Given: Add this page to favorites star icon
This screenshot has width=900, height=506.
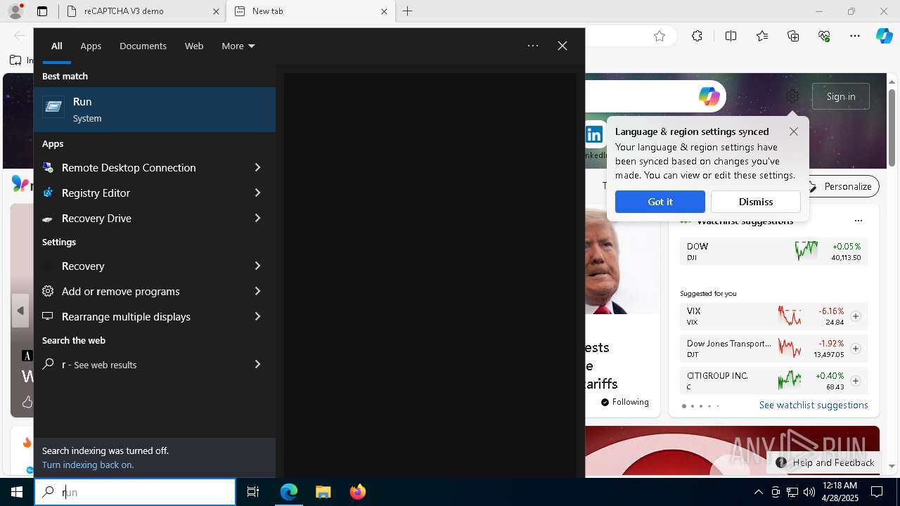Looking at the screenshot, I should click(660, 37).
